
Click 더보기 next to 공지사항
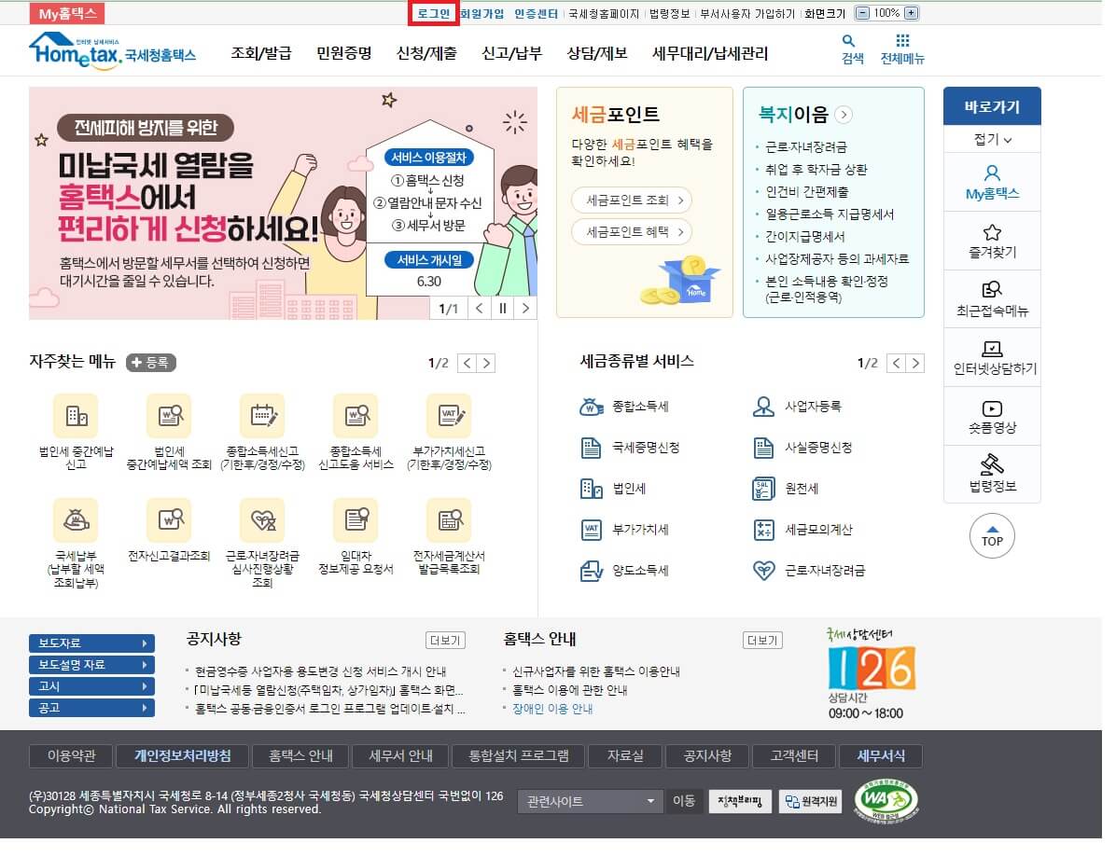click(x=445, y=641)
